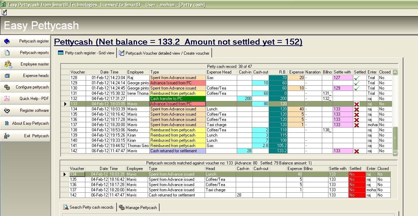Viewport: 418px width, 216px height.
Task: Click the upper grid scrollbar thumb
Action: 395,138
